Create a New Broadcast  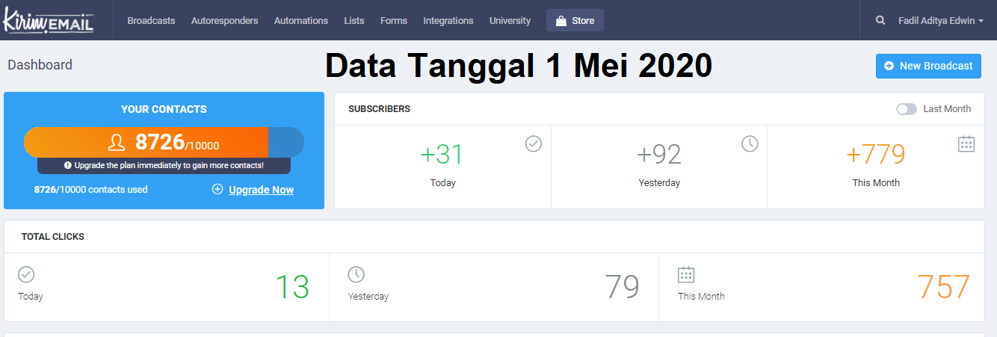tap(928, 66)
